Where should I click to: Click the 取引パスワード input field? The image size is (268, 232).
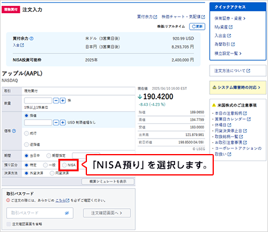click(40, 213)
